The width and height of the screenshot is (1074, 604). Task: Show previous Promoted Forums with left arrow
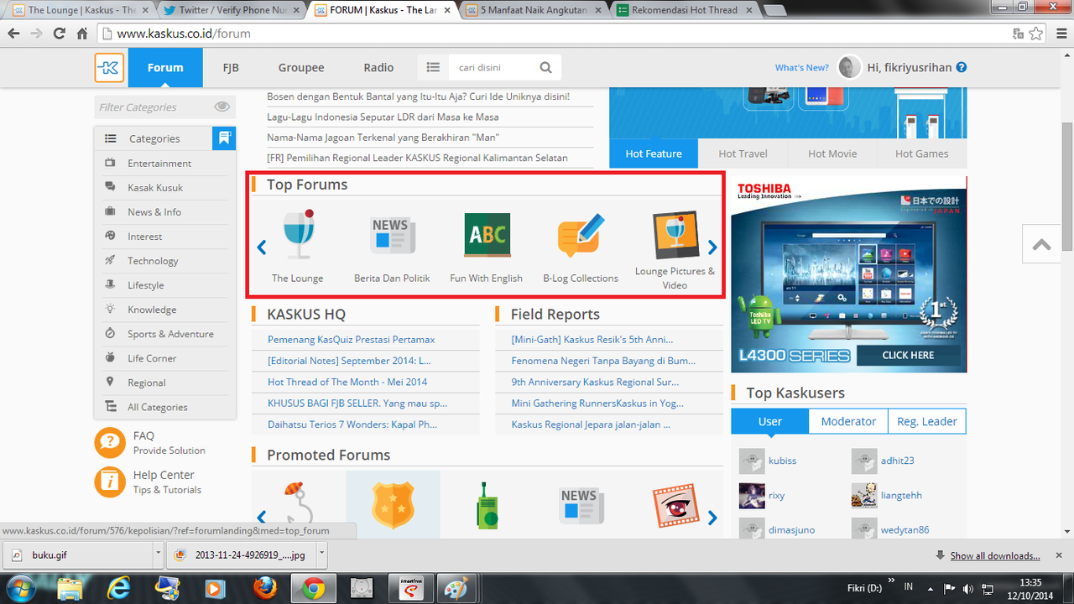[261, 518]
